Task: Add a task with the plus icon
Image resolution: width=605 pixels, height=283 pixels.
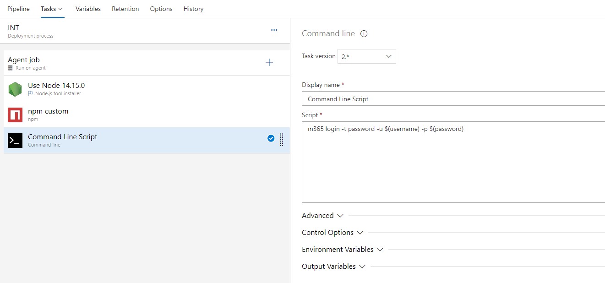Action: coord(269,62)
